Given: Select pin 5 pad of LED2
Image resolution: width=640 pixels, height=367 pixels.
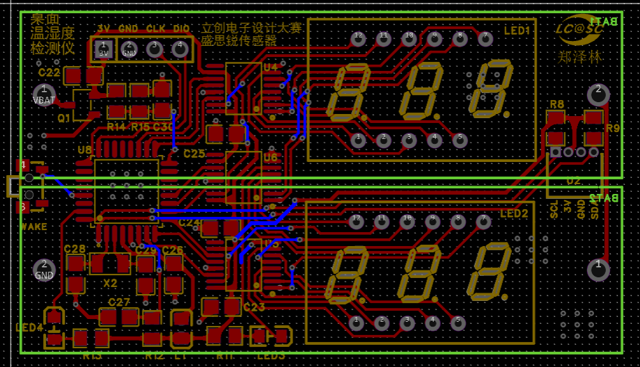Looking at the screenshot, I should pos(458,323).
